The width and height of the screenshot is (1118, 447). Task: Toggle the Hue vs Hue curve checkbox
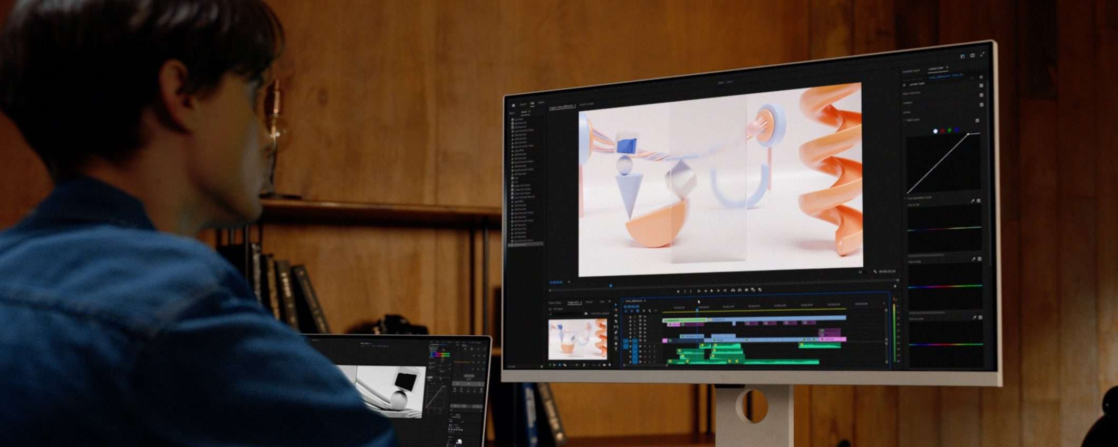[979, 259]
